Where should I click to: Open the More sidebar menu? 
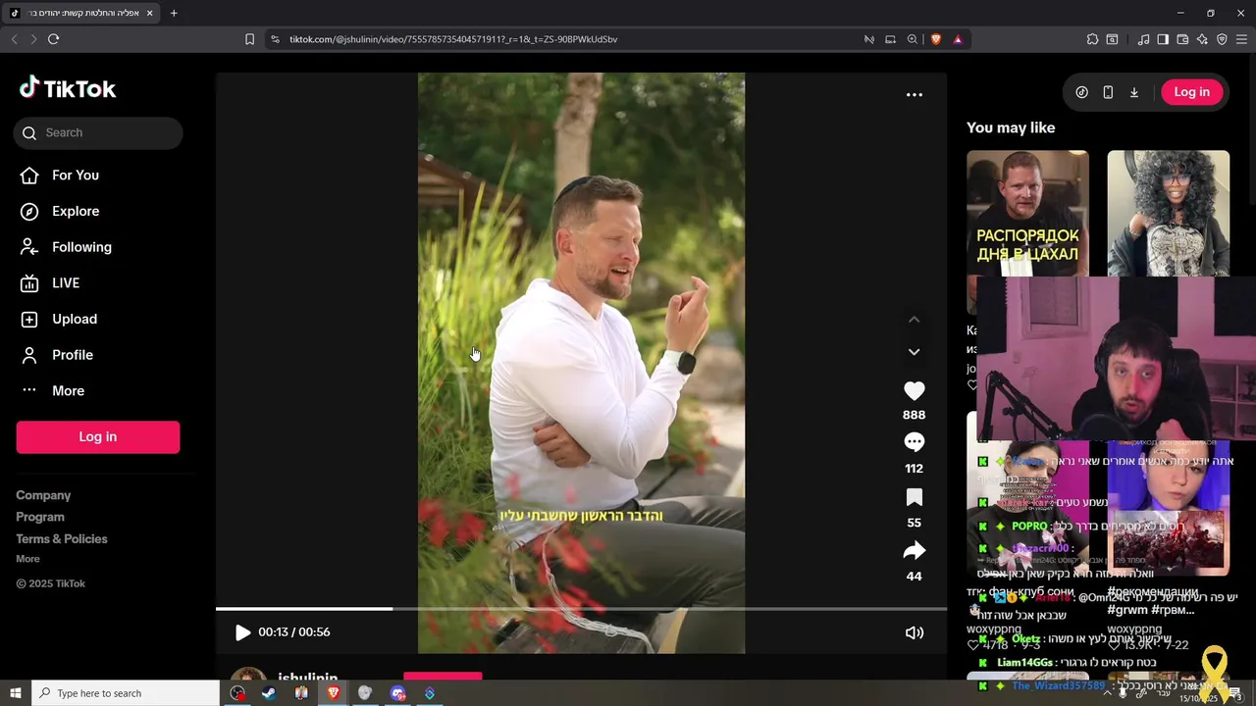(x=54, y=391)
